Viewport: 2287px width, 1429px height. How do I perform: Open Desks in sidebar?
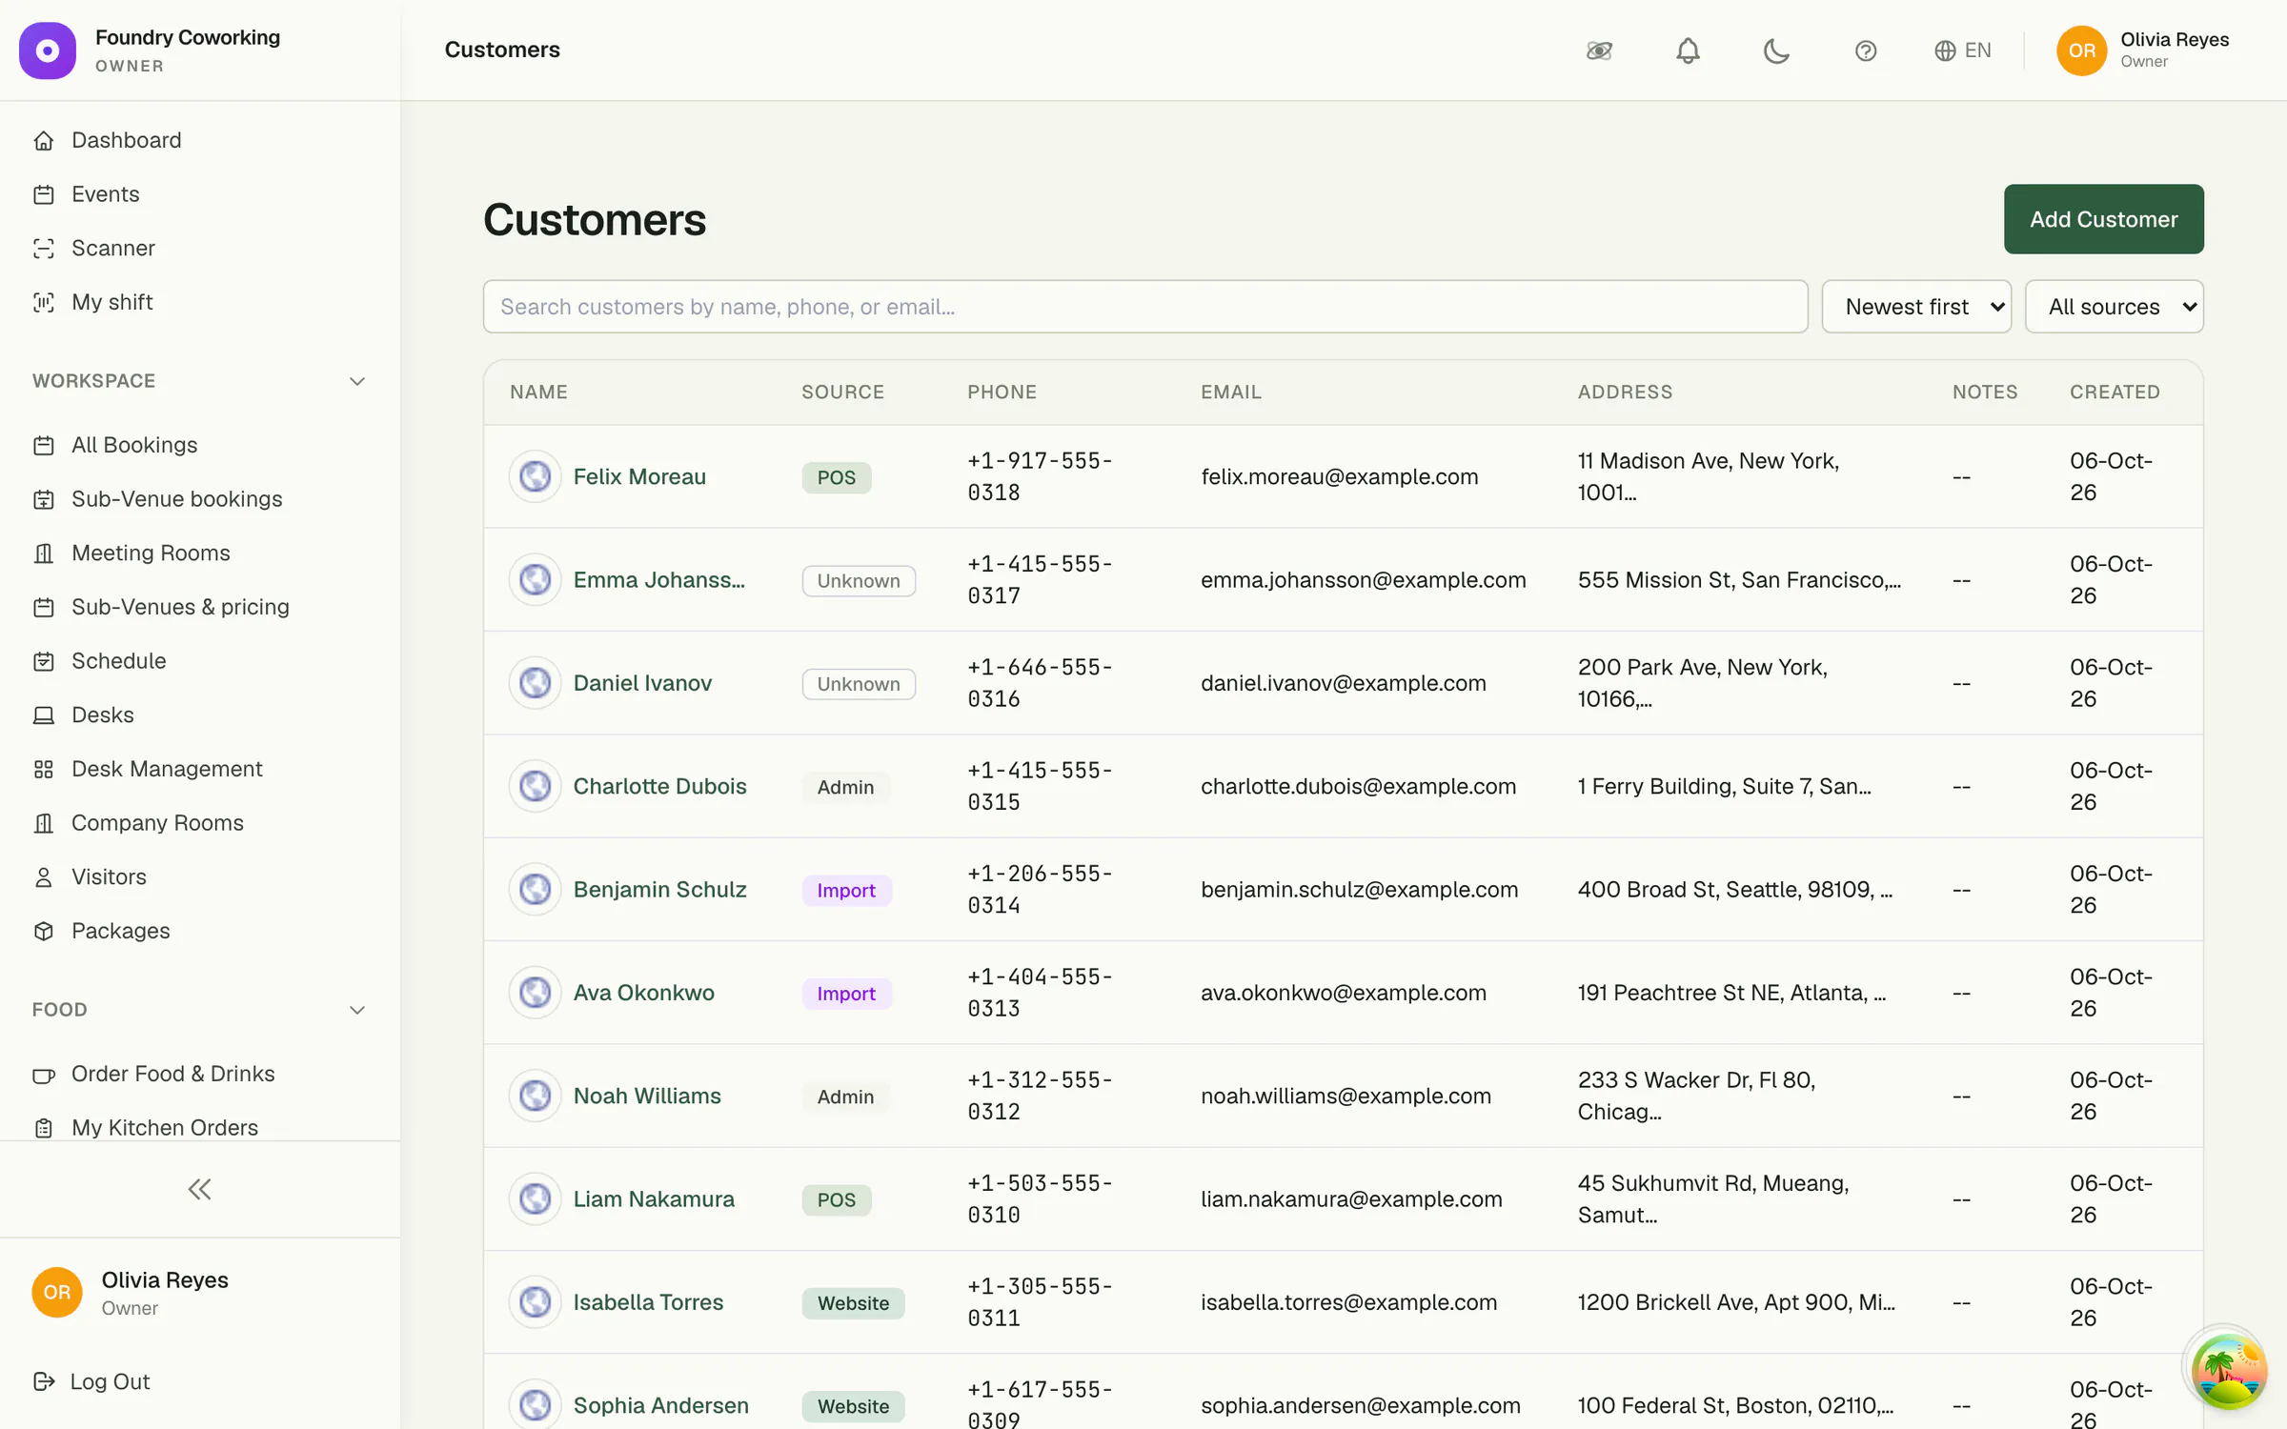click(x=102, y=715)
